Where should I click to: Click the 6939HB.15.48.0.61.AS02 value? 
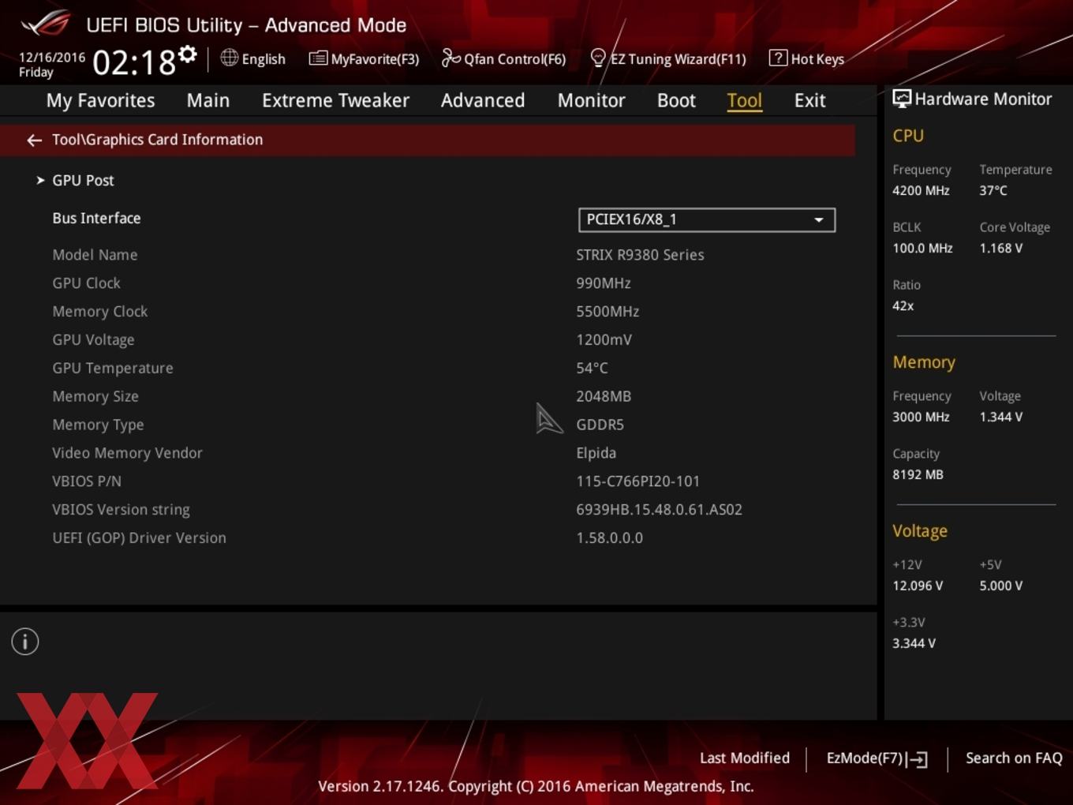coord(659,510)
